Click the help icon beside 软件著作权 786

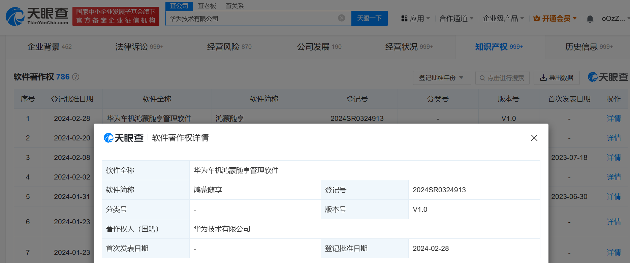(76, 77)
